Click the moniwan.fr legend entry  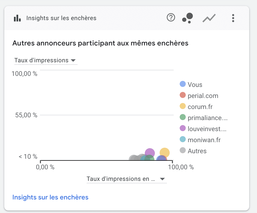tap(200, 140)
